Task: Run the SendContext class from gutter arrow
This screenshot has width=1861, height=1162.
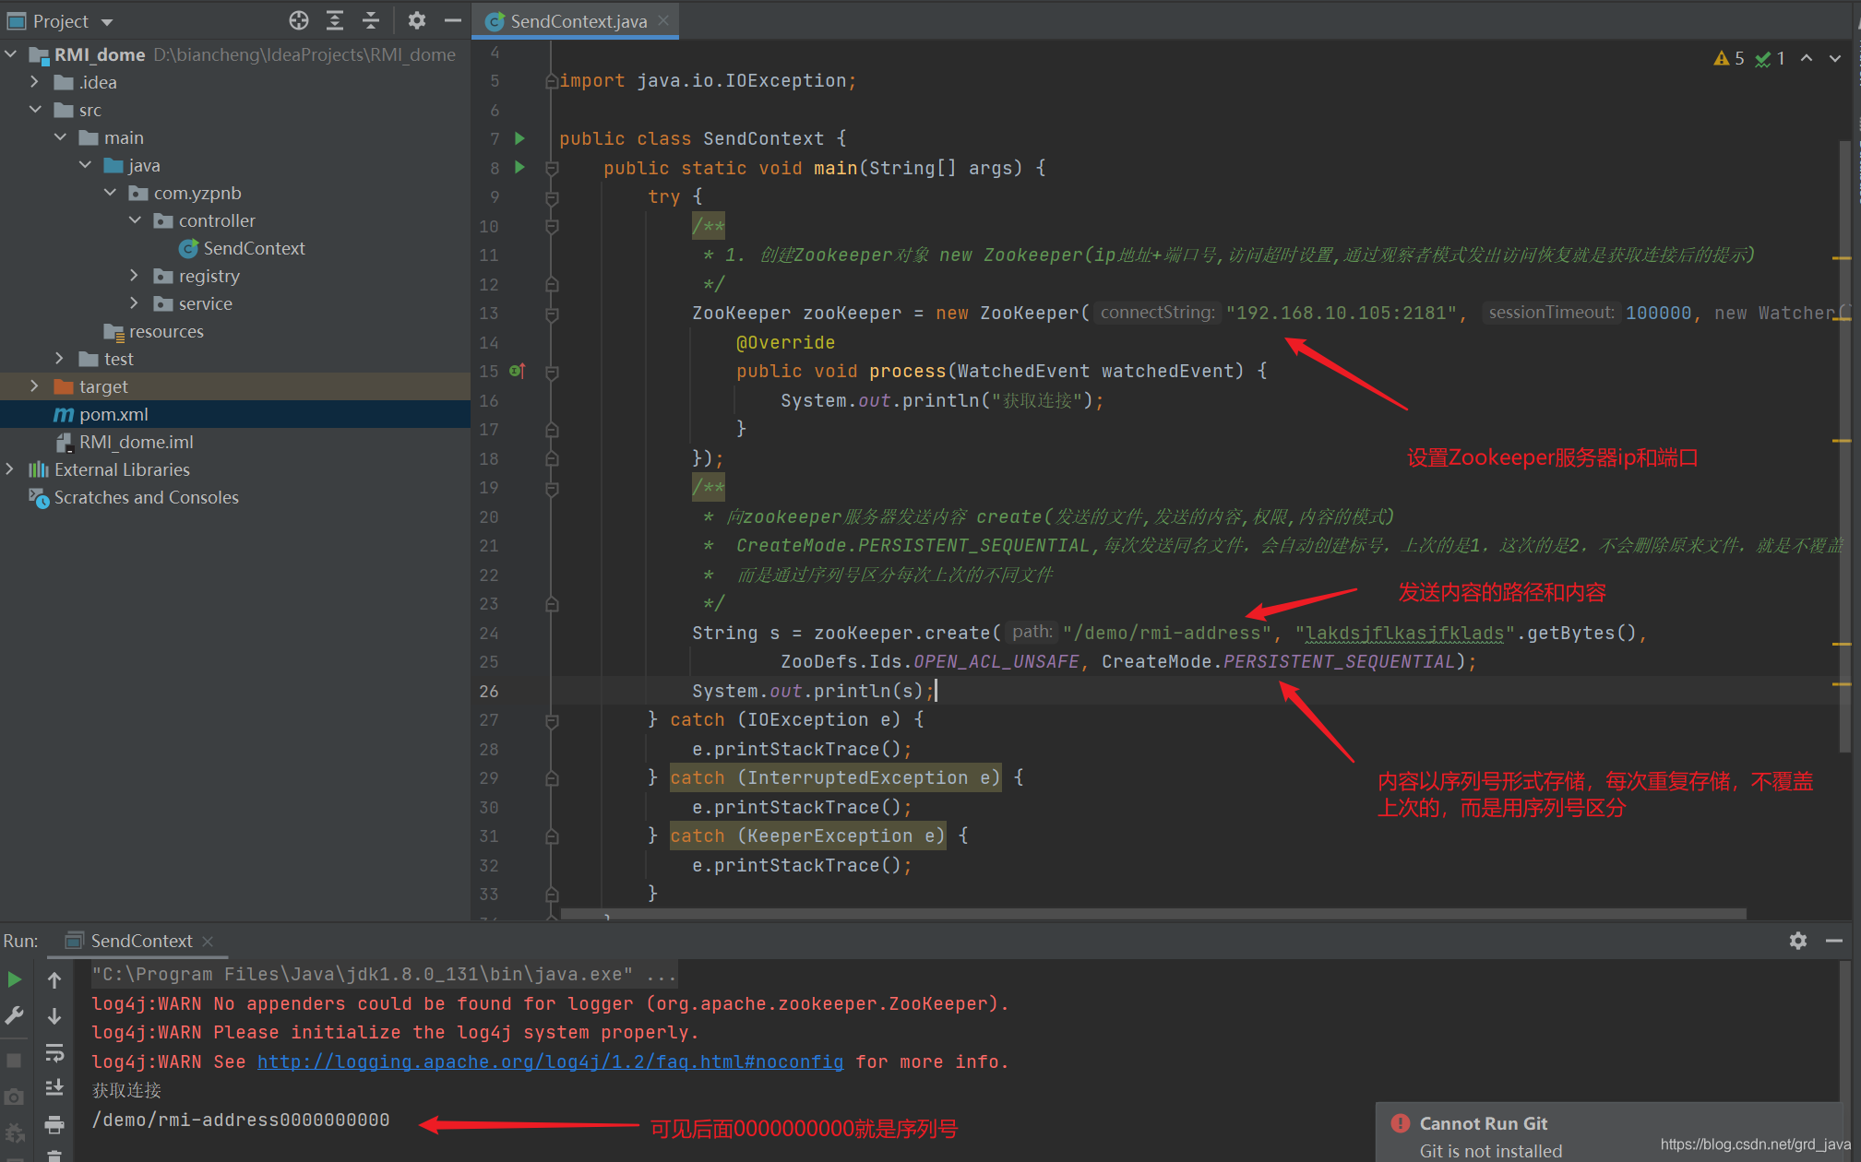Action: point(519,138)
